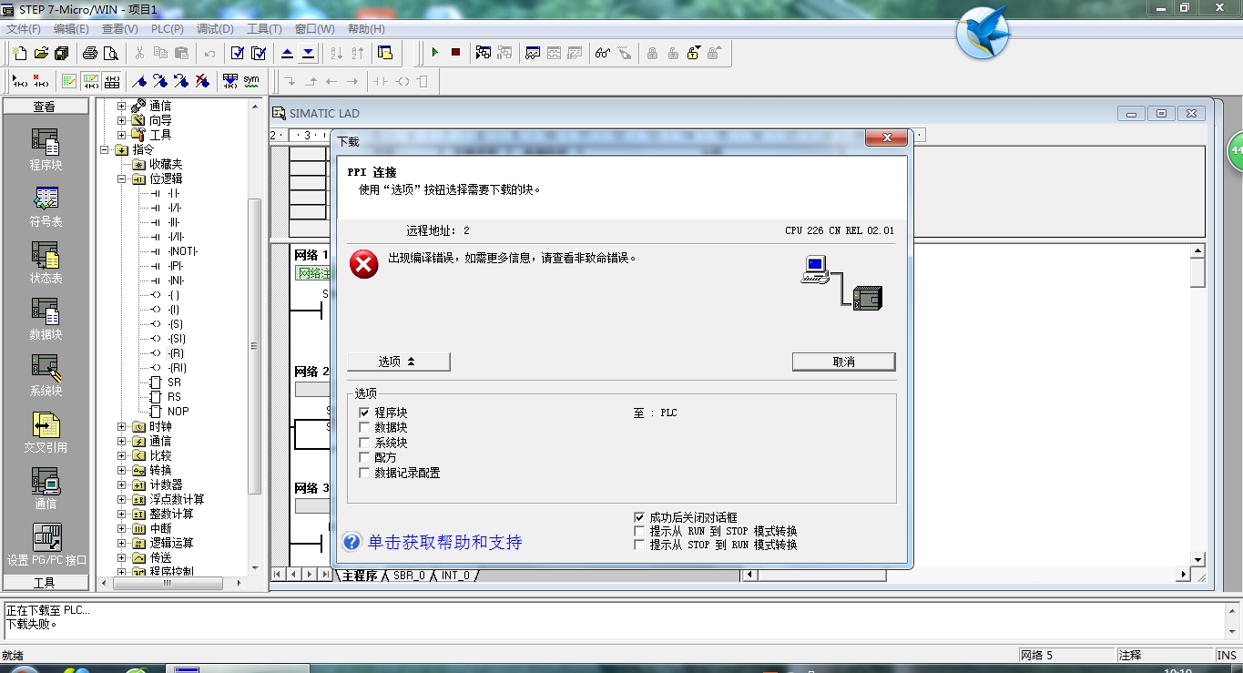Open the 调试(D) menu
This screenshot has height=673, width=1243.
click(x=215, y=29)
